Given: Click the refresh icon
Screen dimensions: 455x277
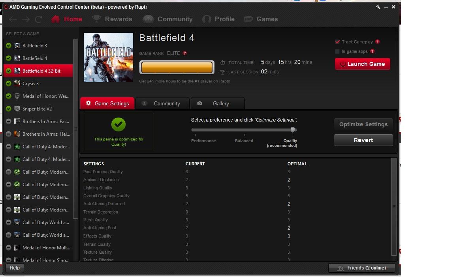Looking at the screenshot, I should point(39,19).
